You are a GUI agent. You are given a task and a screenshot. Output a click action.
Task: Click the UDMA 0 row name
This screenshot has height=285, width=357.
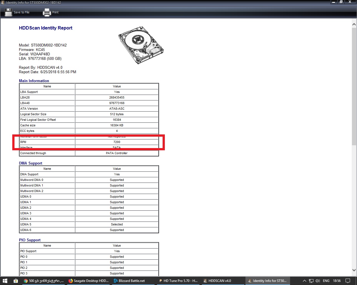click(26, 196)
